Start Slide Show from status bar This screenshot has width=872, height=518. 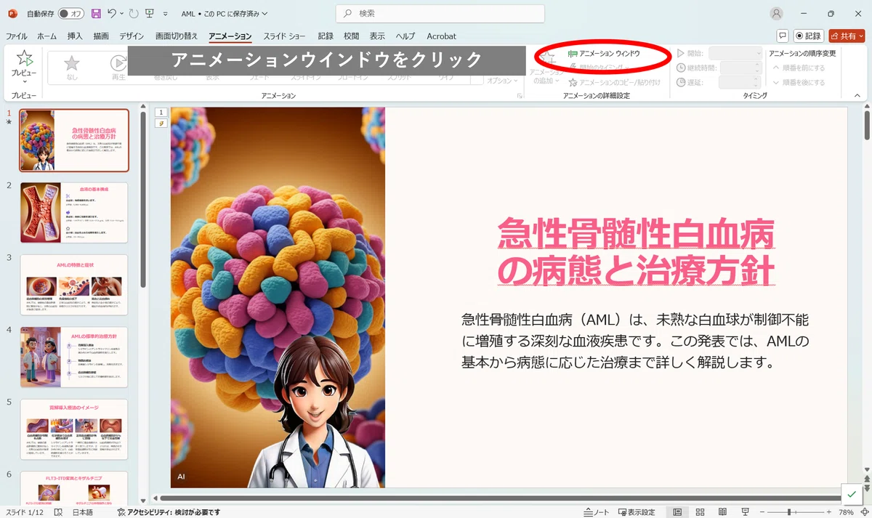[x=746, y=512]
